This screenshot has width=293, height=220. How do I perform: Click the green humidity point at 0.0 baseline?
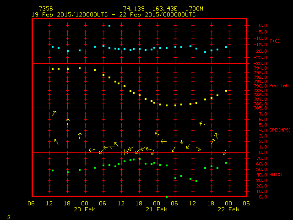166,197
